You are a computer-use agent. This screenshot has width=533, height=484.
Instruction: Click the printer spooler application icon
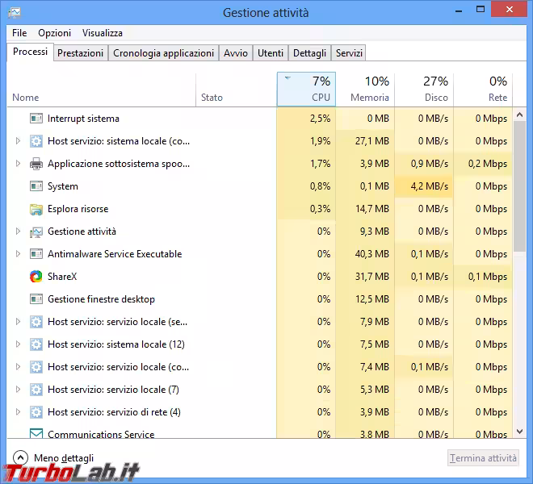coord(36,164)
